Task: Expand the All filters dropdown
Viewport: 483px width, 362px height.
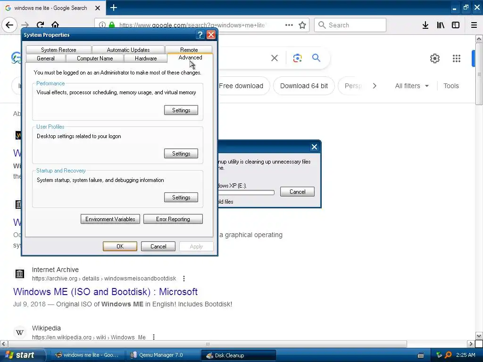Action: point(412,86)
